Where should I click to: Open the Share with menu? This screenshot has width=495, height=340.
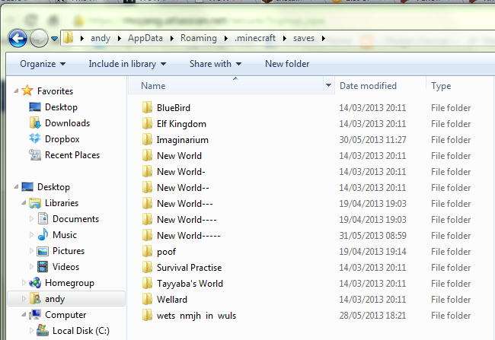click(x=216, y=64)
